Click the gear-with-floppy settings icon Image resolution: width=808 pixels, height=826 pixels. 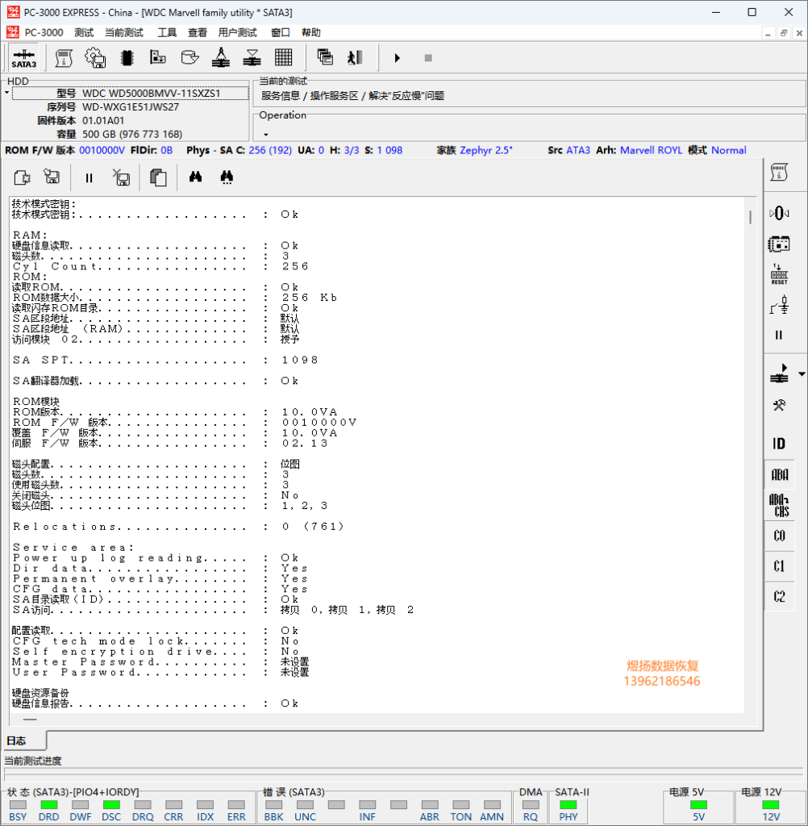[95, 58]
